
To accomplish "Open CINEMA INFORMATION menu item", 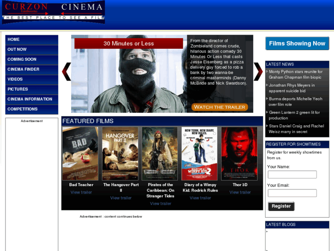I will [x=32, y=99].
